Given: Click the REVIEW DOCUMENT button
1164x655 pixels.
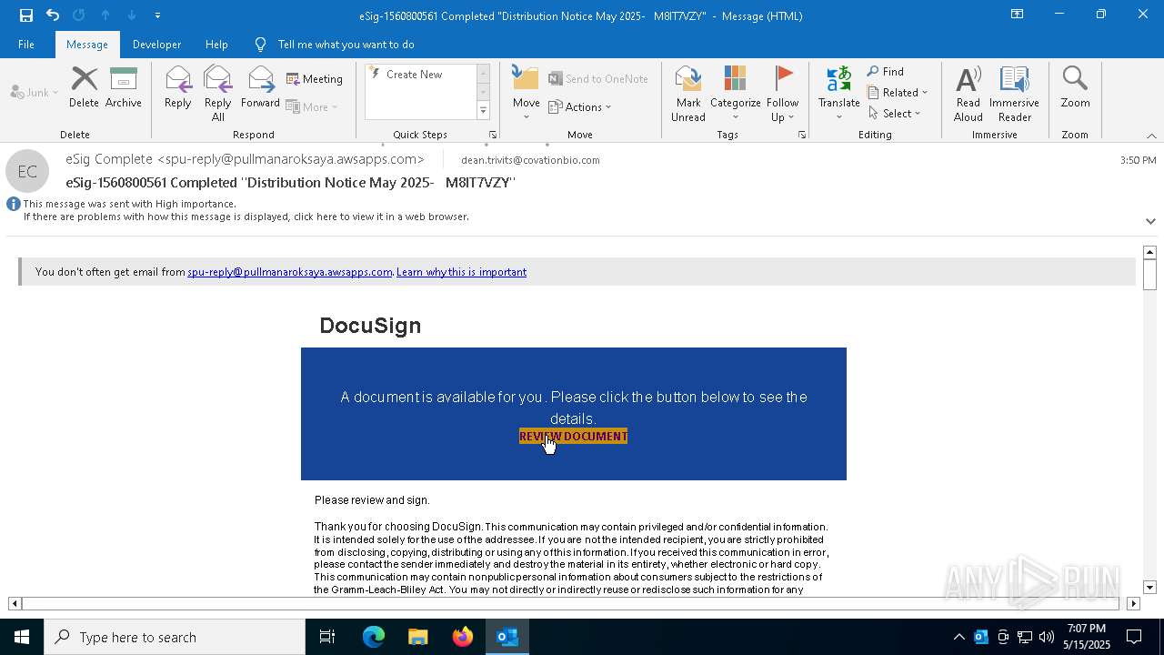Looking at the screenshot, I should [x=573, y=437].
